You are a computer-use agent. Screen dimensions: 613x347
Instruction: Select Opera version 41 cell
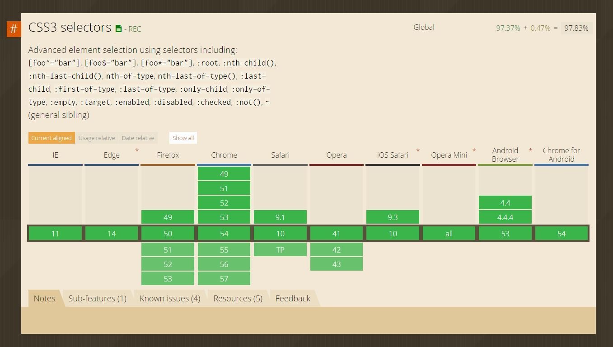337,234
